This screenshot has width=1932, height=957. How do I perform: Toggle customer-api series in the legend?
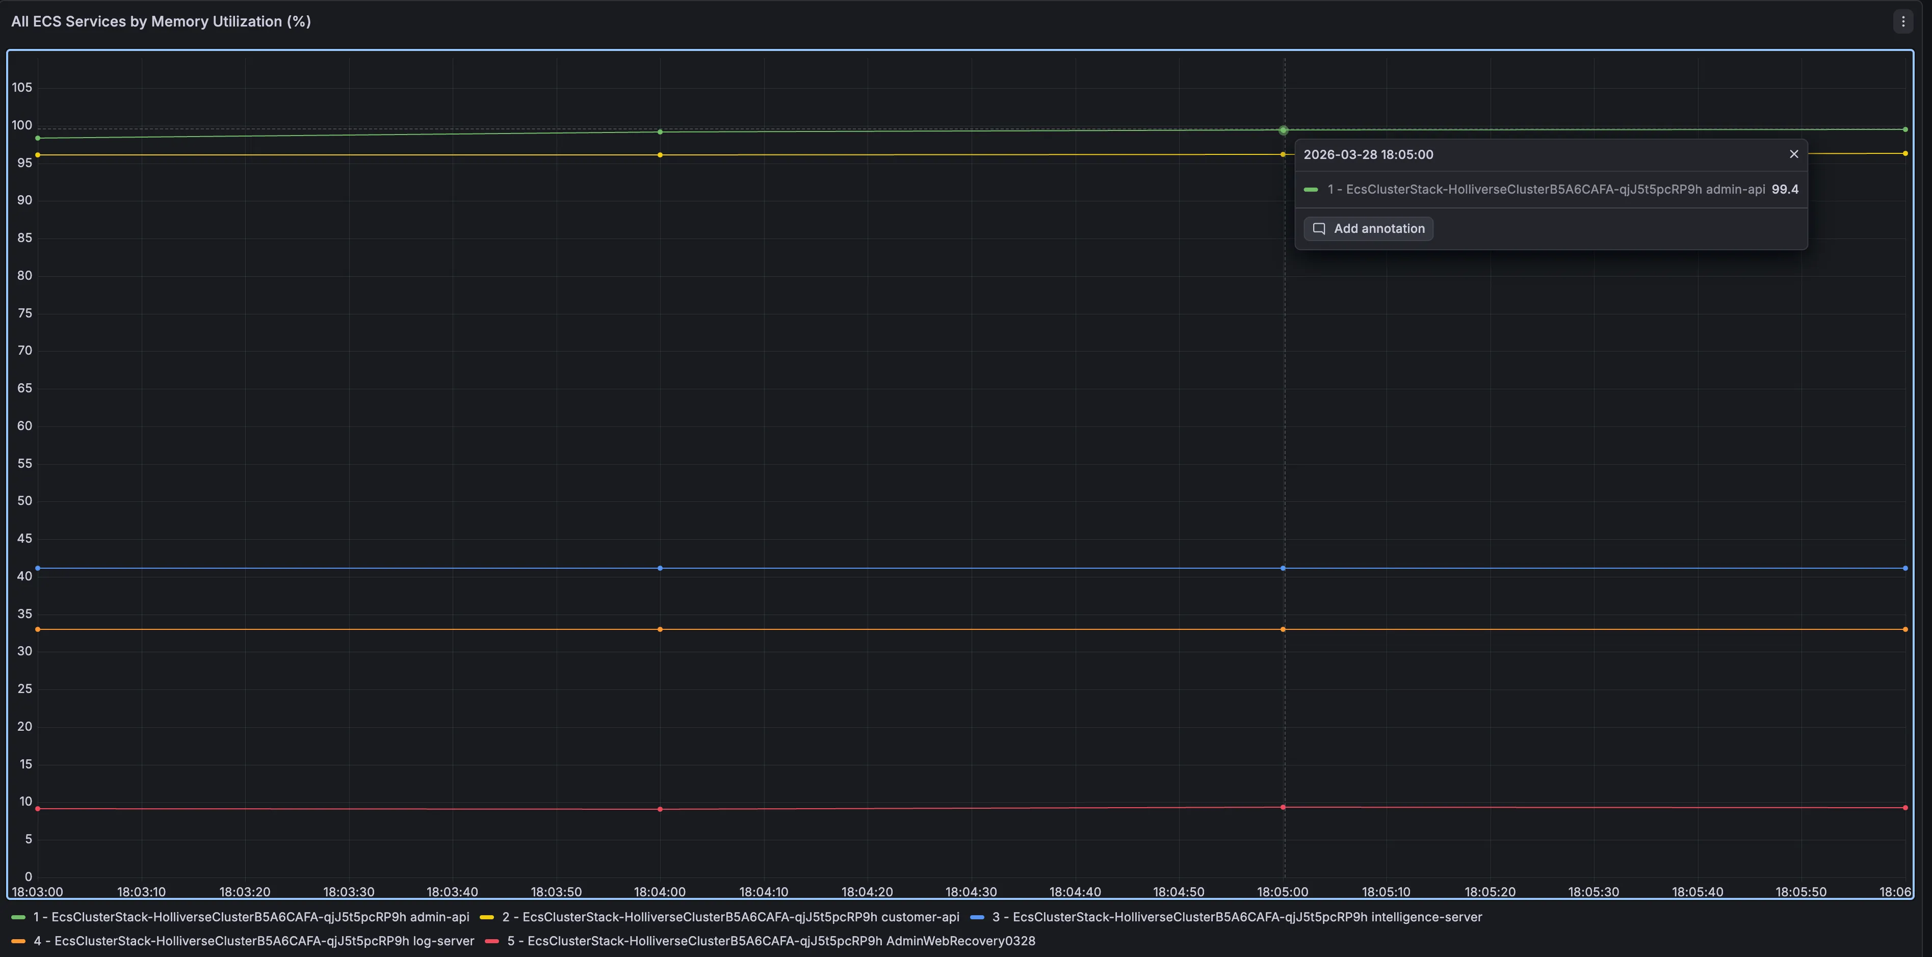pyautogui.click(x=730, y=917)
